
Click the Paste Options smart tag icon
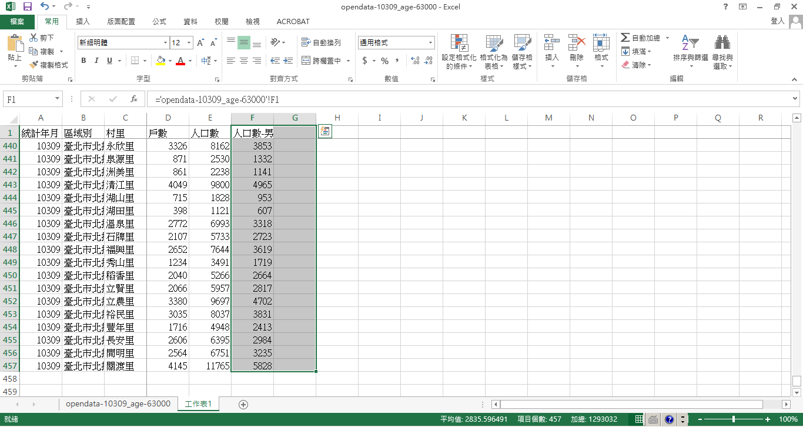(324, 132)
